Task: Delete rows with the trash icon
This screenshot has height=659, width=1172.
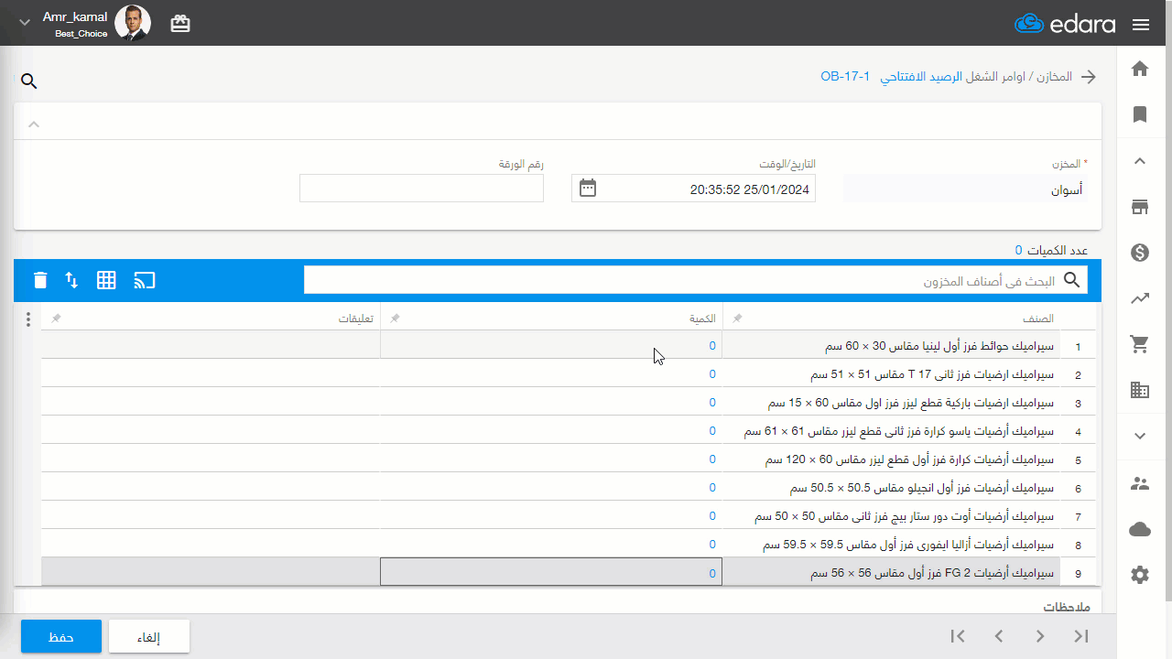Action: 40,280
